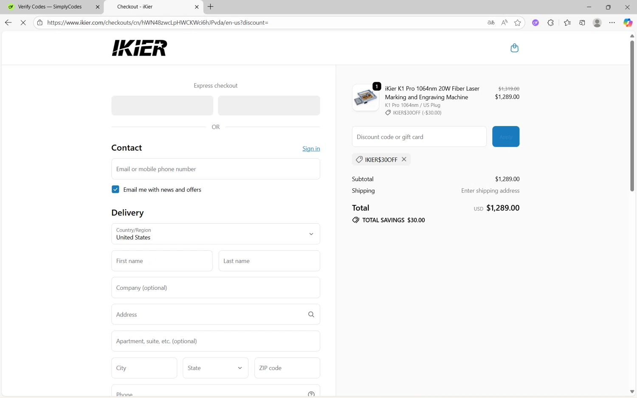637x398 pixels.
Task: Click the Sign in link
Action: (311, 149)
